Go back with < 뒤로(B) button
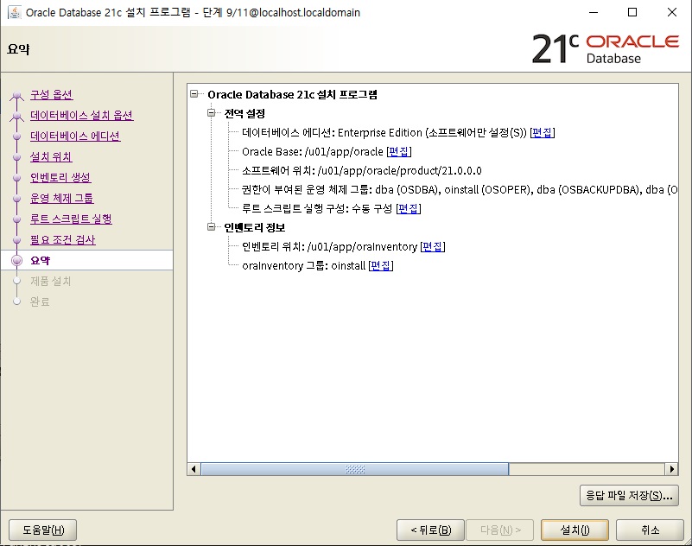This screenshot has width=692, height=546. click(x=431, y=530)
